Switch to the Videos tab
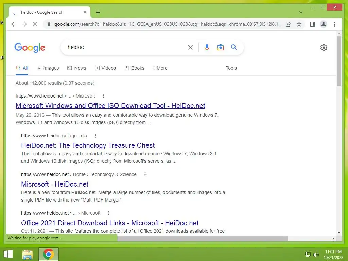 coord(105,68)
